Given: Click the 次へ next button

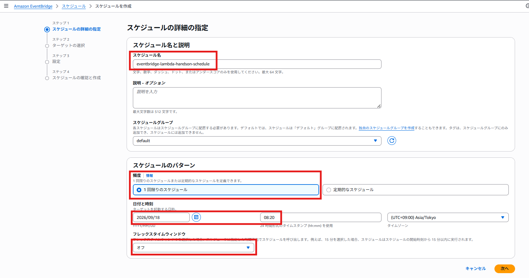Looking at the screenshot, I should [505, 269].
